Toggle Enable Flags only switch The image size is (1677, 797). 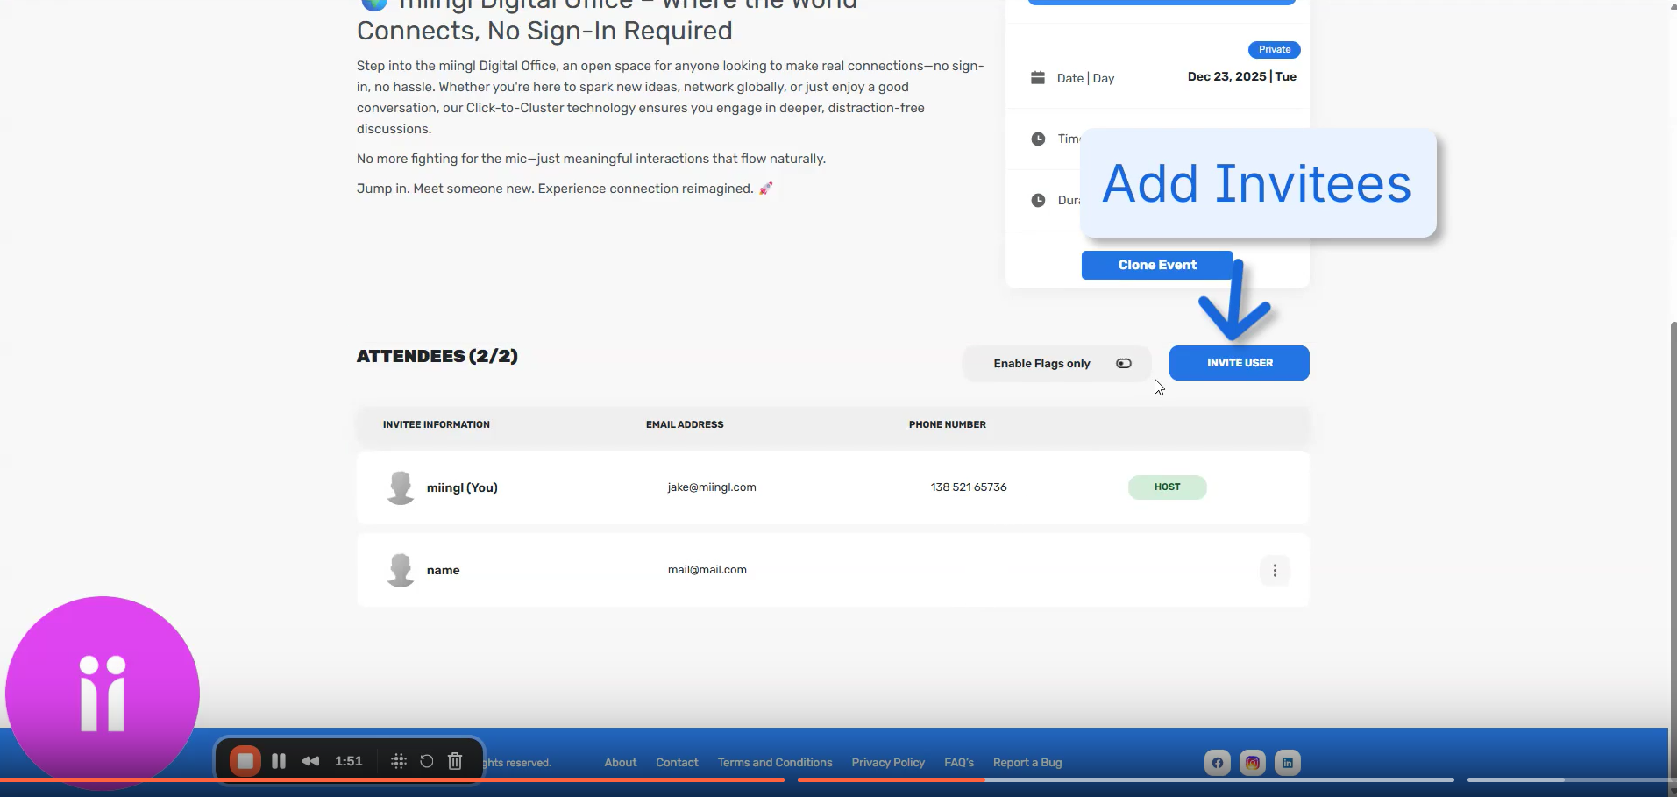[1124, 364]
